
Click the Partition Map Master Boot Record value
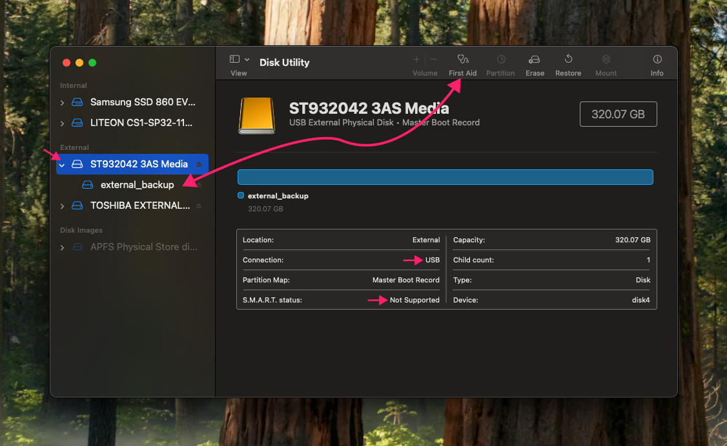click(405, 280)
